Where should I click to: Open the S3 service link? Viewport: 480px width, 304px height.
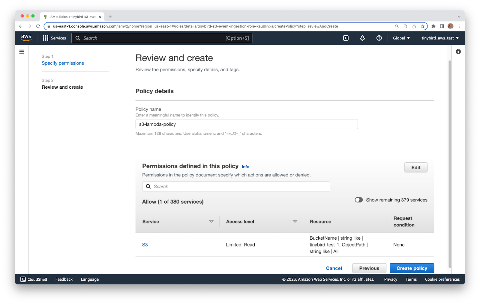tap(145, 245)
